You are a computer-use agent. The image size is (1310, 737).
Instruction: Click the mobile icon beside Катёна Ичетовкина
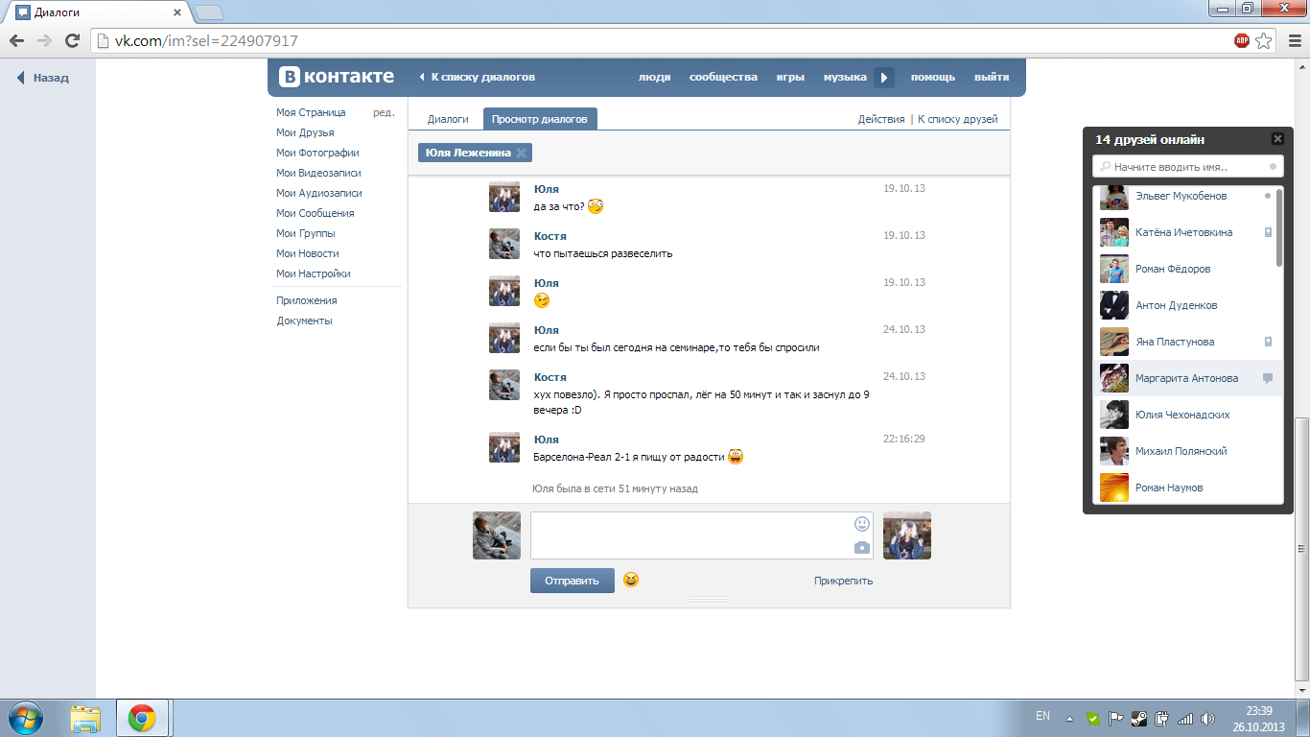(1268, 232)
